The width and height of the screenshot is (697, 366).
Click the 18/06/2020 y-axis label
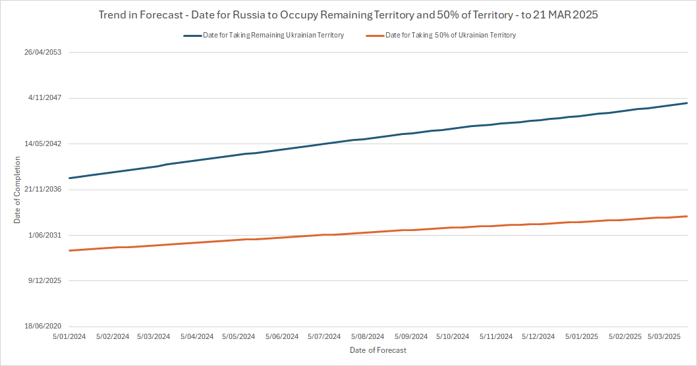click(x=43, y=327)
